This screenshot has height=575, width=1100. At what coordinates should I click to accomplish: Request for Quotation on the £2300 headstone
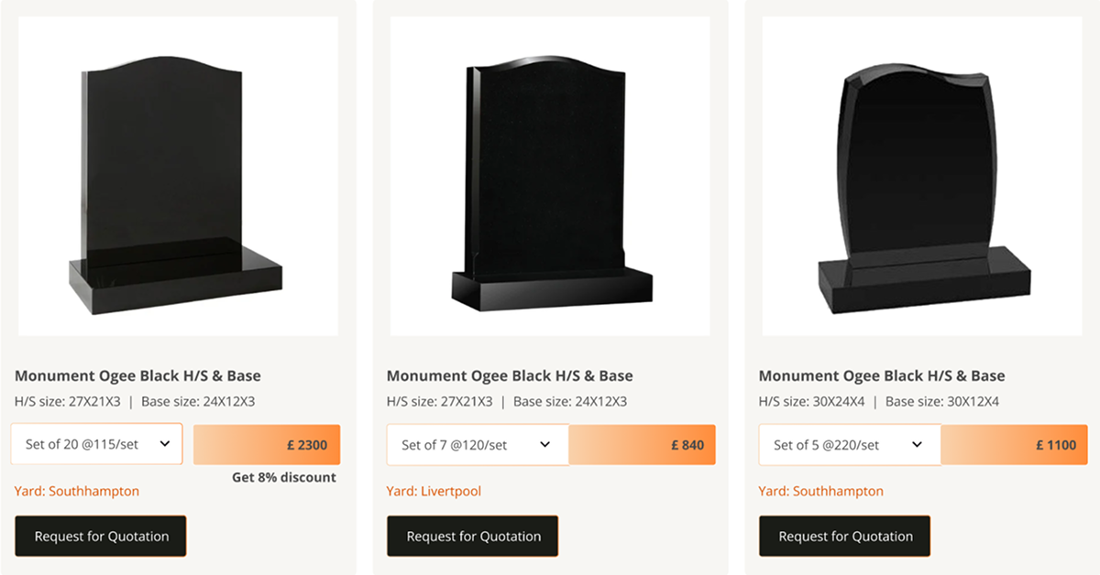[x=101, y=537]
